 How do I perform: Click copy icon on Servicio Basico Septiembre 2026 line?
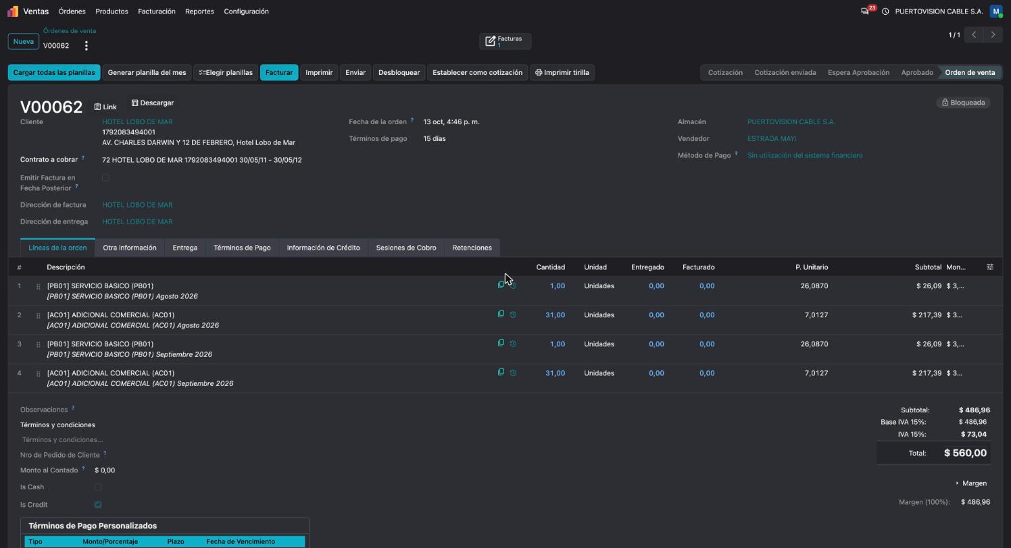(x=501, y=343)
